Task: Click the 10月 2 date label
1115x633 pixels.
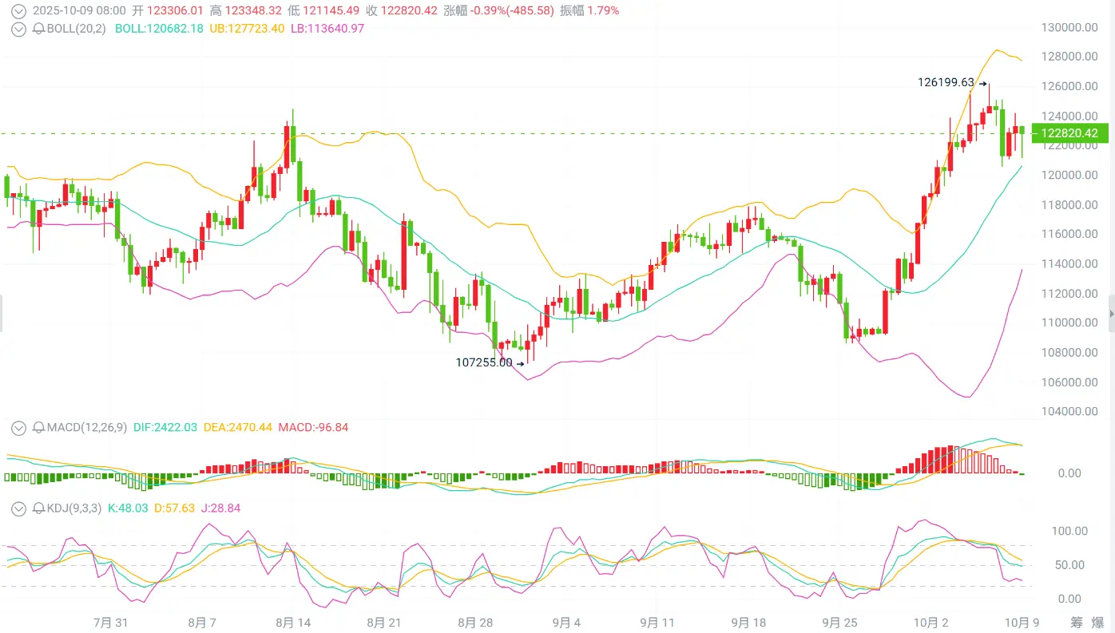Action: pos(931,622)
